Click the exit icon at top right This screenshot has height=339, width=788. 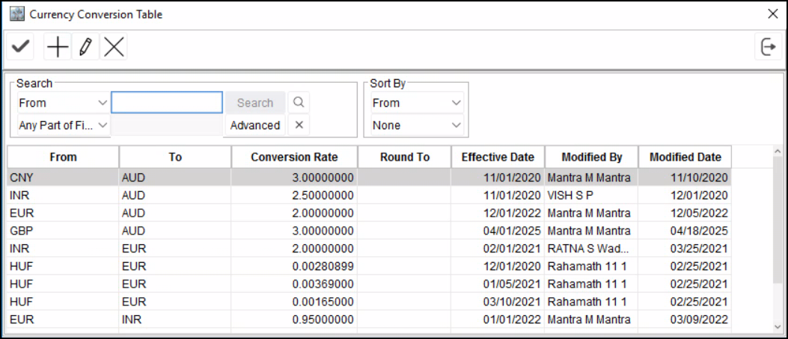[x=768, y=47]
